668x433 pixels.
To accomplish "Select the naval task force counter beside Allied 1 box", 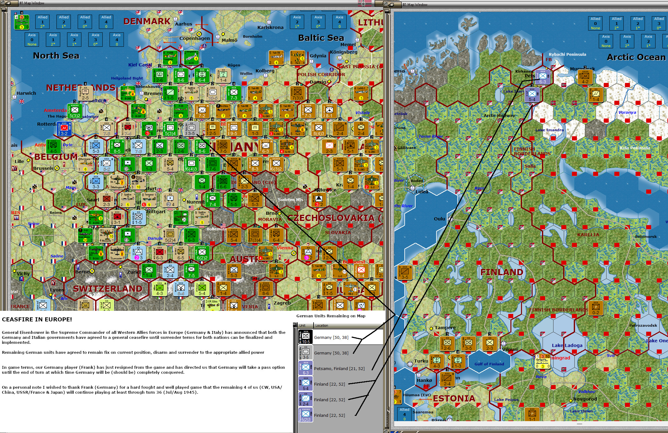I will (x=22, y=22).
